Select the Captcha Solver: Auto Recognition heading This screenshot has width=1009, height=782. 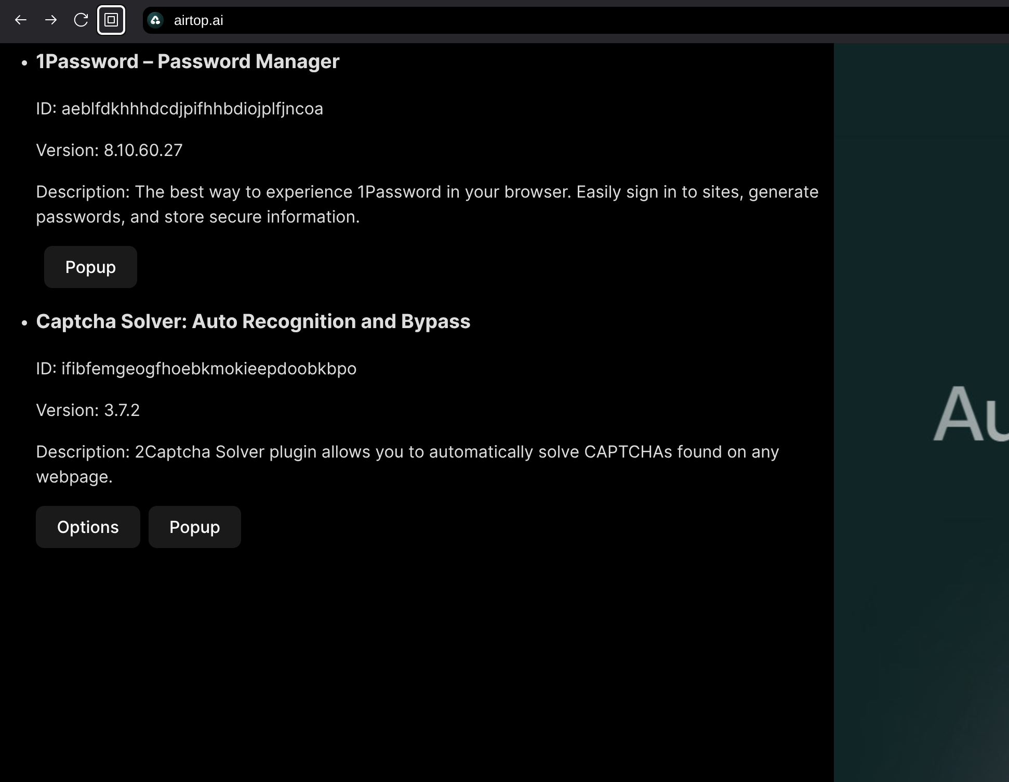pos(253,321)
